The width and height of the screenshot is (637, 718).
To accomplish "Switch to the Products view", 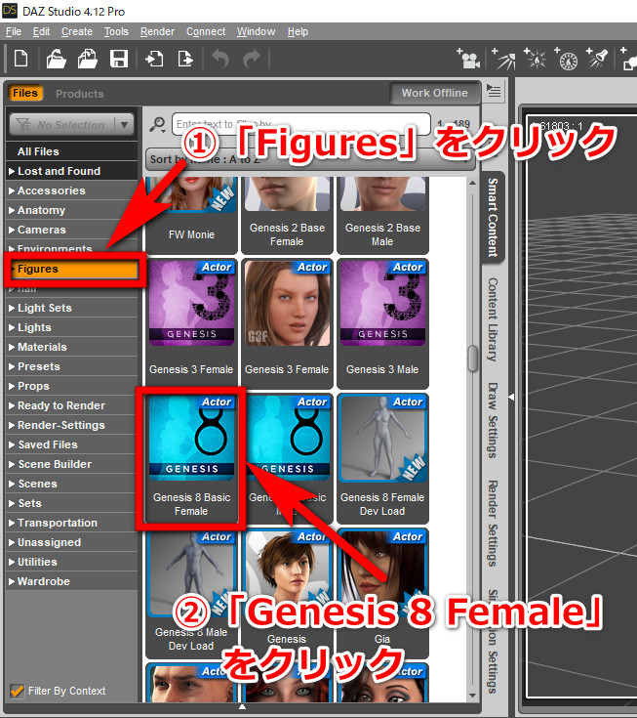I will click(79, 94).
